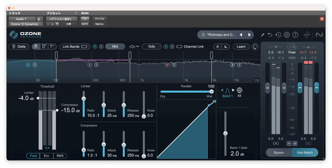Screen dimensions: 332x168
Task: Open the undo history clock icon
Action: tap(278, 35)
